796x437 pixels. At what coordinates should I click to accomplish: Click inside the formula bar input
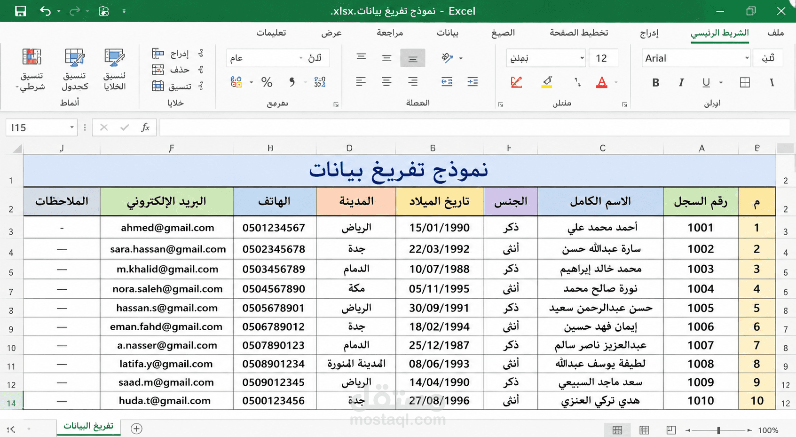pyautogui.click(x=474, y=127)
